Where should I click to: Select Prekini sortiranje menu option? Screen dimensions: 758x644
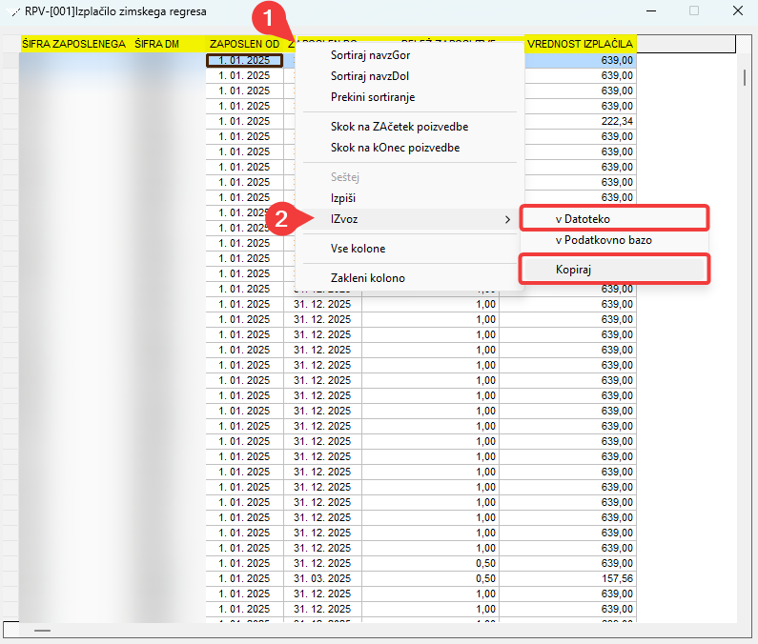click(373, 97)
